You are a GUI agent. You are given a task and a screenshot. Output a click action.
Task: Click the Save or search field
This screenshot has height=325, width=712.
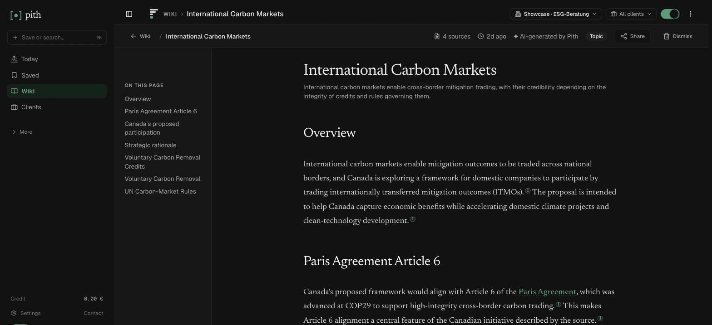(x=57, y=37)
